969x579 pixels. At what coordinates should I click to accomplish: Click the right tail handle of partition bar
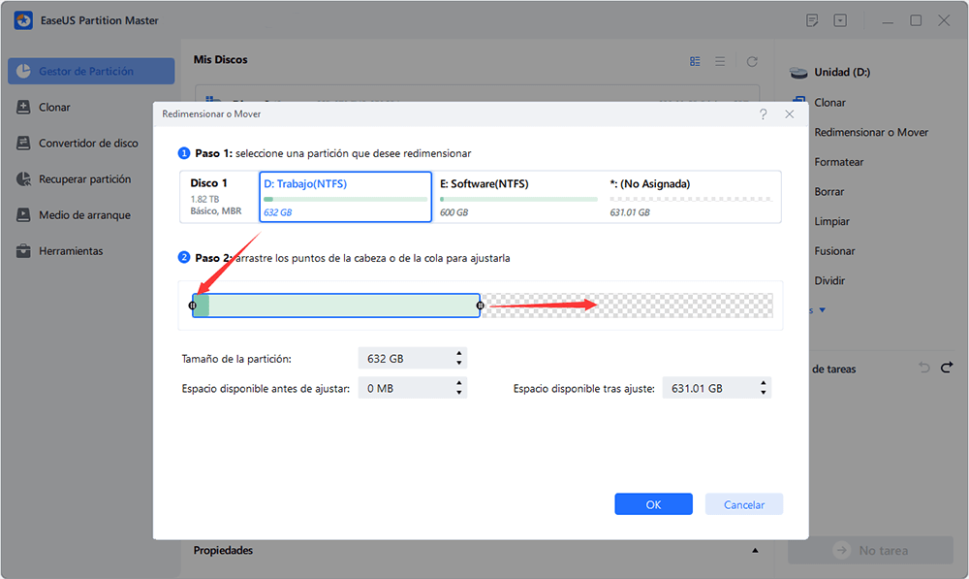coord(481,306)
